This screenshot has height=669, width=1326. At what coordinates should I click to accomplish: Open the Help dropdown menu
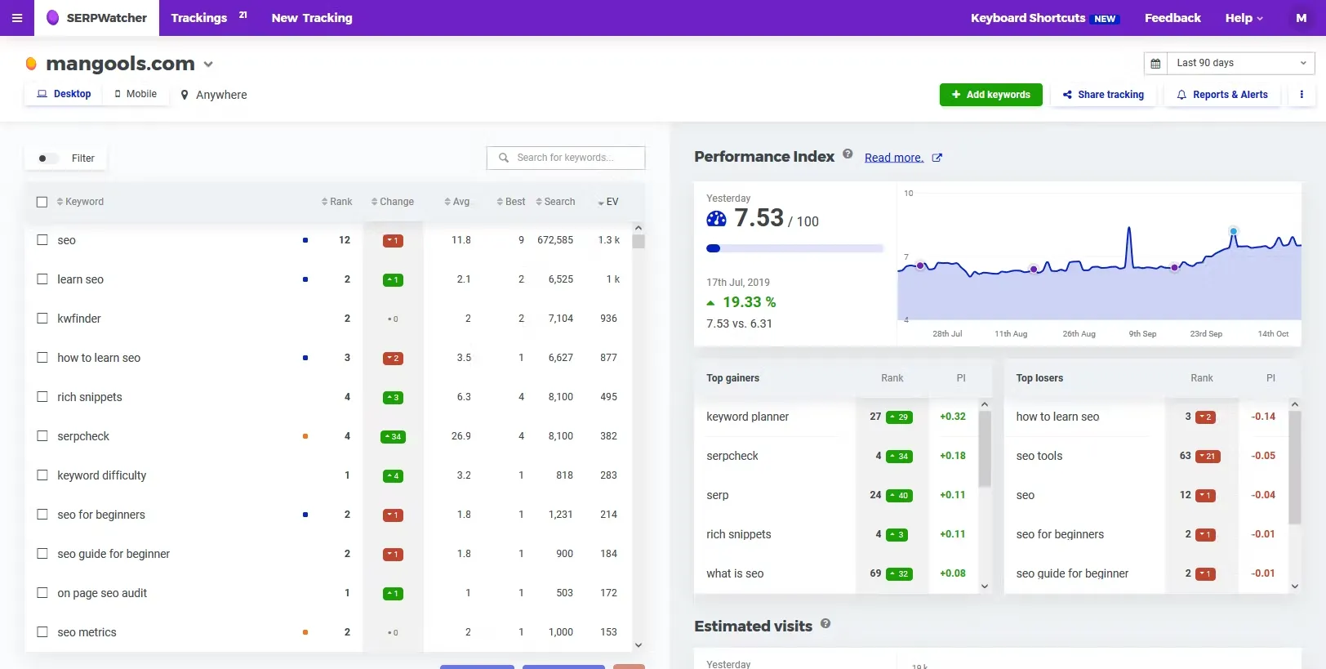point(1244,18)
